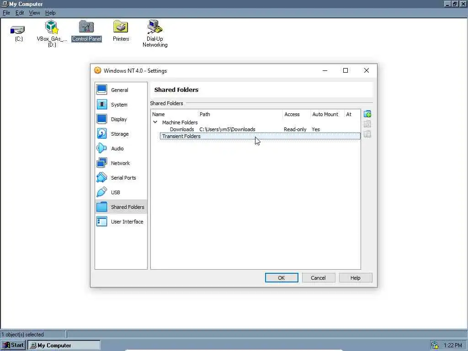Open General settings category icon

(x=102, y=90)
